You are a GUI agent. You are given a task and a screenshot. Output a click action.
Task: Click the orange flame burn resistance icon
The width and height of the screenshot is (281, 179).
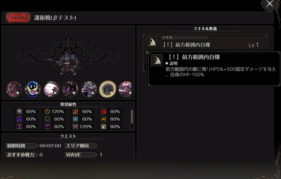tap(75, 111)
